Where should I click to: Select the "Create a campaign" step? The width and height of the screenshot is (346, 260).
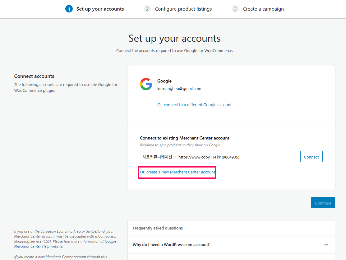pyautogui.click(x=263, y=9)
